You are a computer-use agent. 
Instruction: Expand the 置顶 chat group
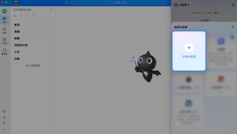pyautogui.click(x=33, y=25)
